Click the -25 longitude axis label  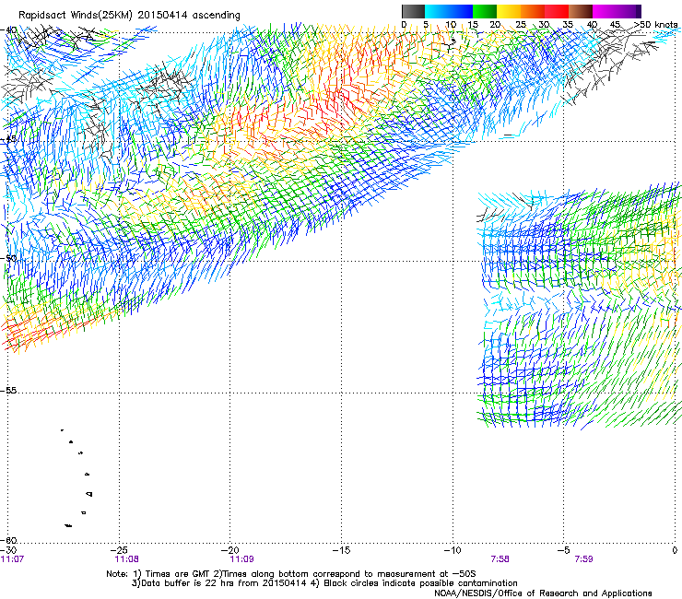point(119,550)
